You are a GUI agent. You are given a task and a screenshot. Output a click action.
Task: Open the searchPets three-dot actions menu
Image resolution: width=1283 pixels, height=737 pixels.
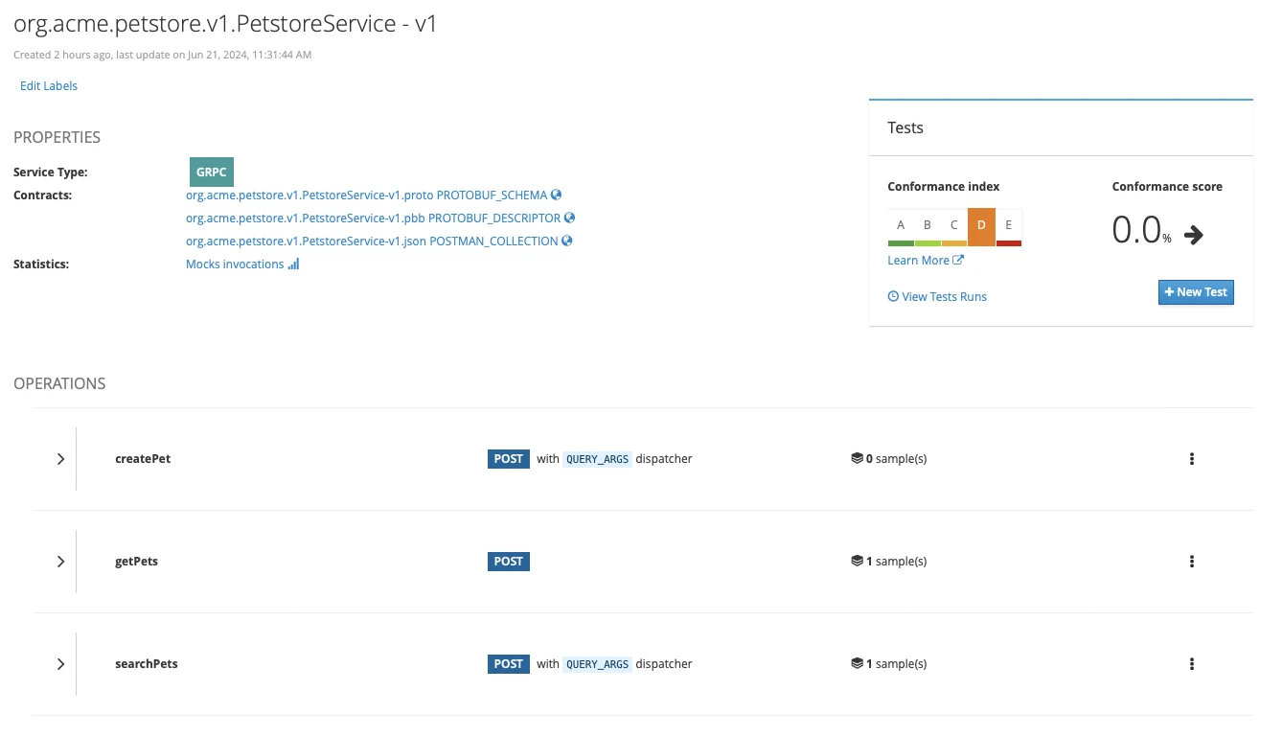(x=1192, y=664)
